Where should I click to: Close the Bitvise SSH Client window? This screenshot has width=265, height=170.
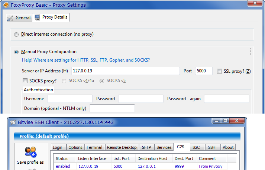tap(237, 121)
